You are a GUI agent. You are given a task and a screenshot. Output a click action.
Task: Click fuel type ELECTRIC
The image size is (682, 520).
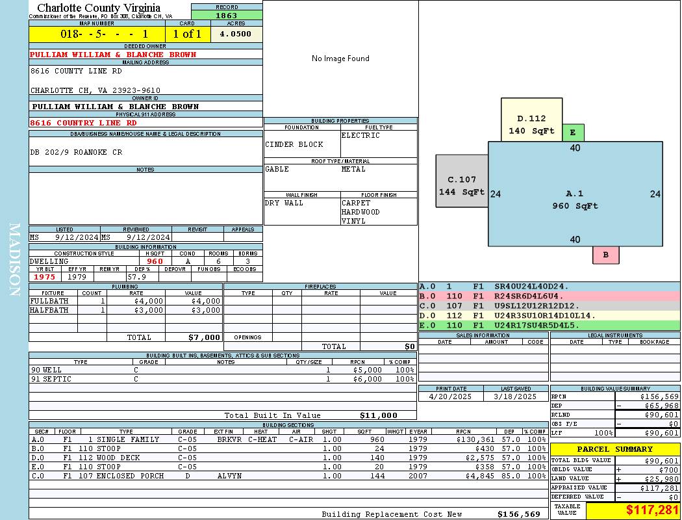coord(360,135)
